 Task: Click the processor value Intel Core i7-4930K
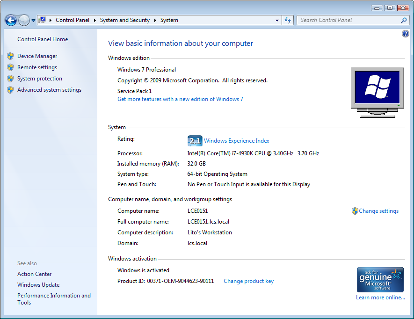pyautogui.click(x=253, y=153)
